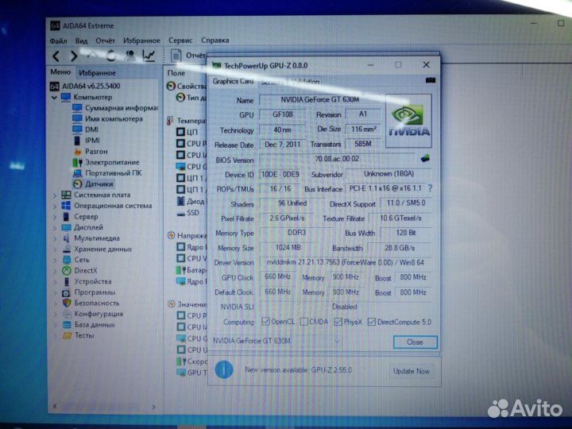Click the BIOS save chip icon in GPU-Z

[x=425, y=158]
